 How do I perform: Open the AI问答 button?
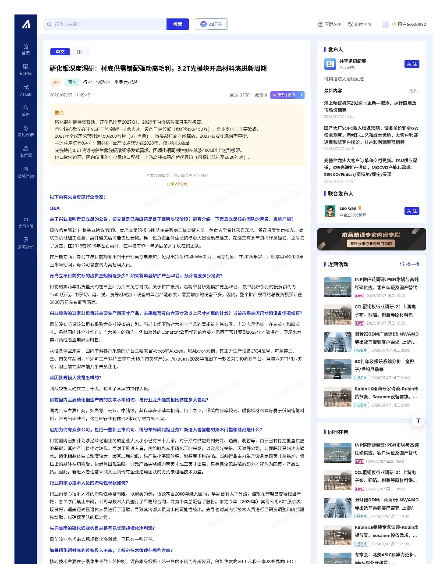tap(211, 24)
